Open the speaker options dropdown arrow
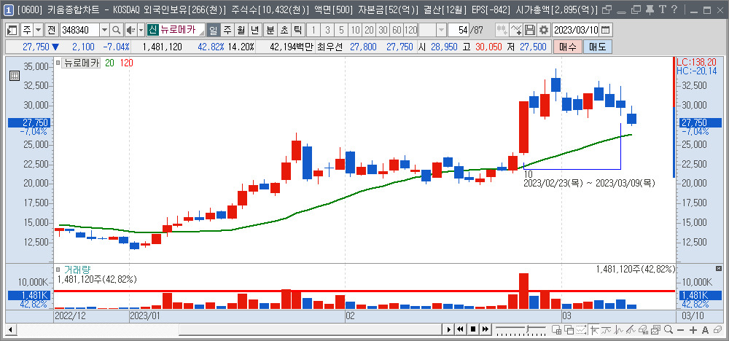Screen dimensions: 729x341 [x=141, y=30]
